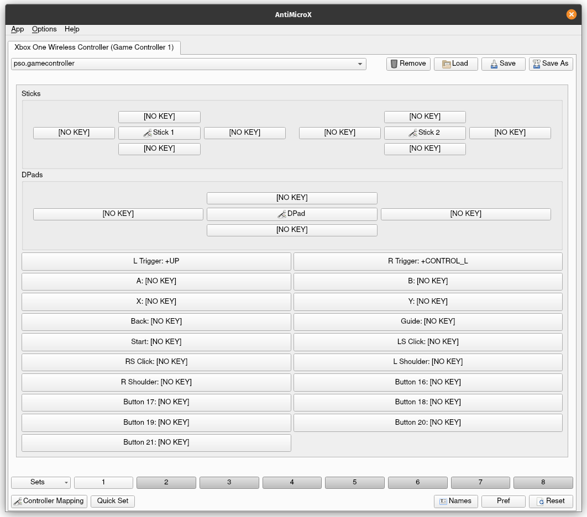Click the Save As button
The width and height of the screenshot is (587, 517).
point(551,64)
